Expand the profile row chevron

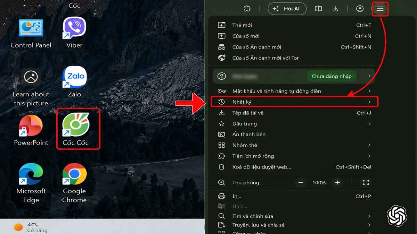point(369,76)
